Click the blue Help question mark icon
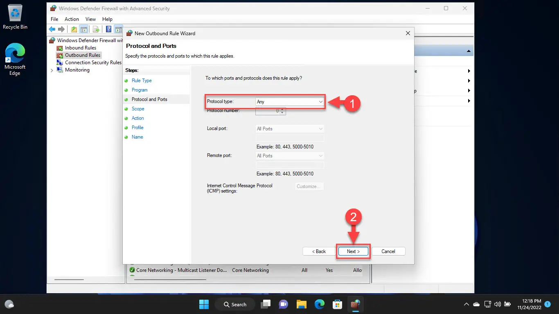The image size is (559, 314). coord(108,29)
